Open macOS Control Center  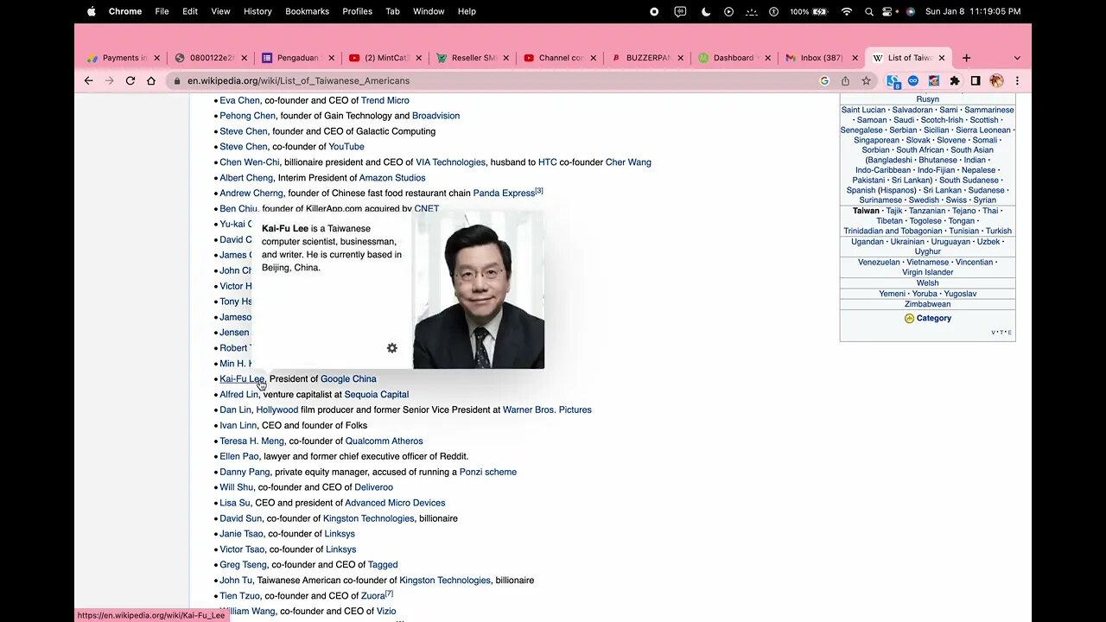tap(888, 11)
